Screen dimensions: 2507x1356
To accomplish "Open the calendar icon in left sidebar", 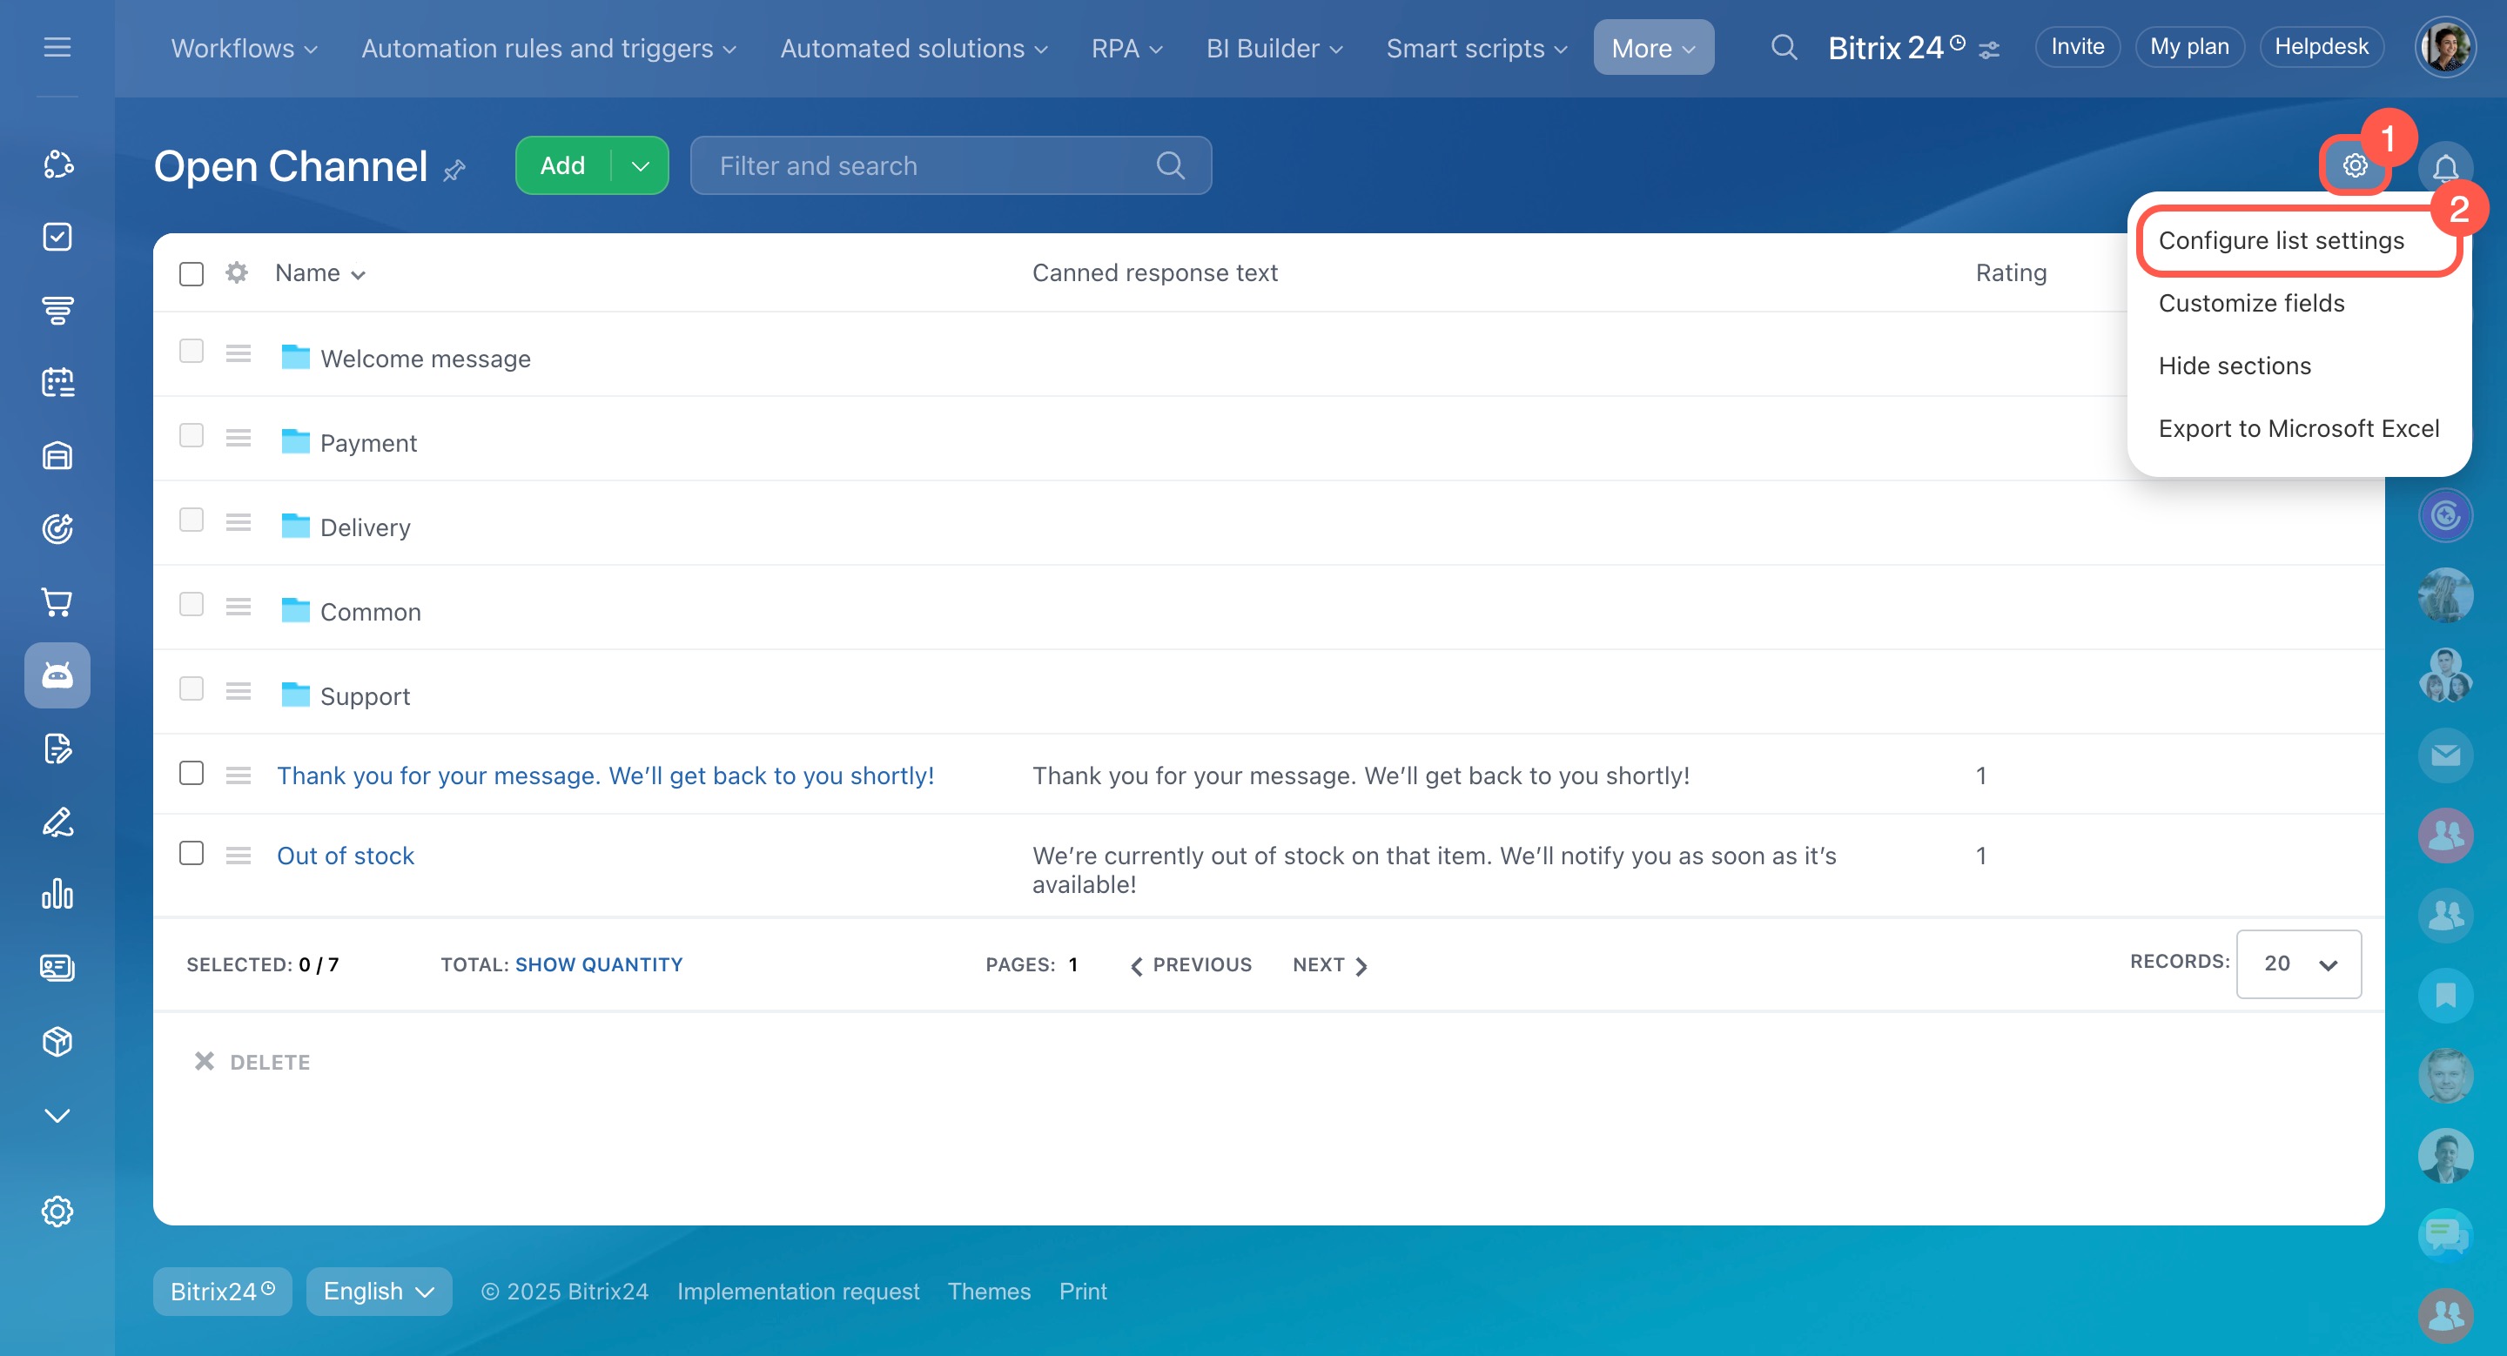I will click(57, 382).
